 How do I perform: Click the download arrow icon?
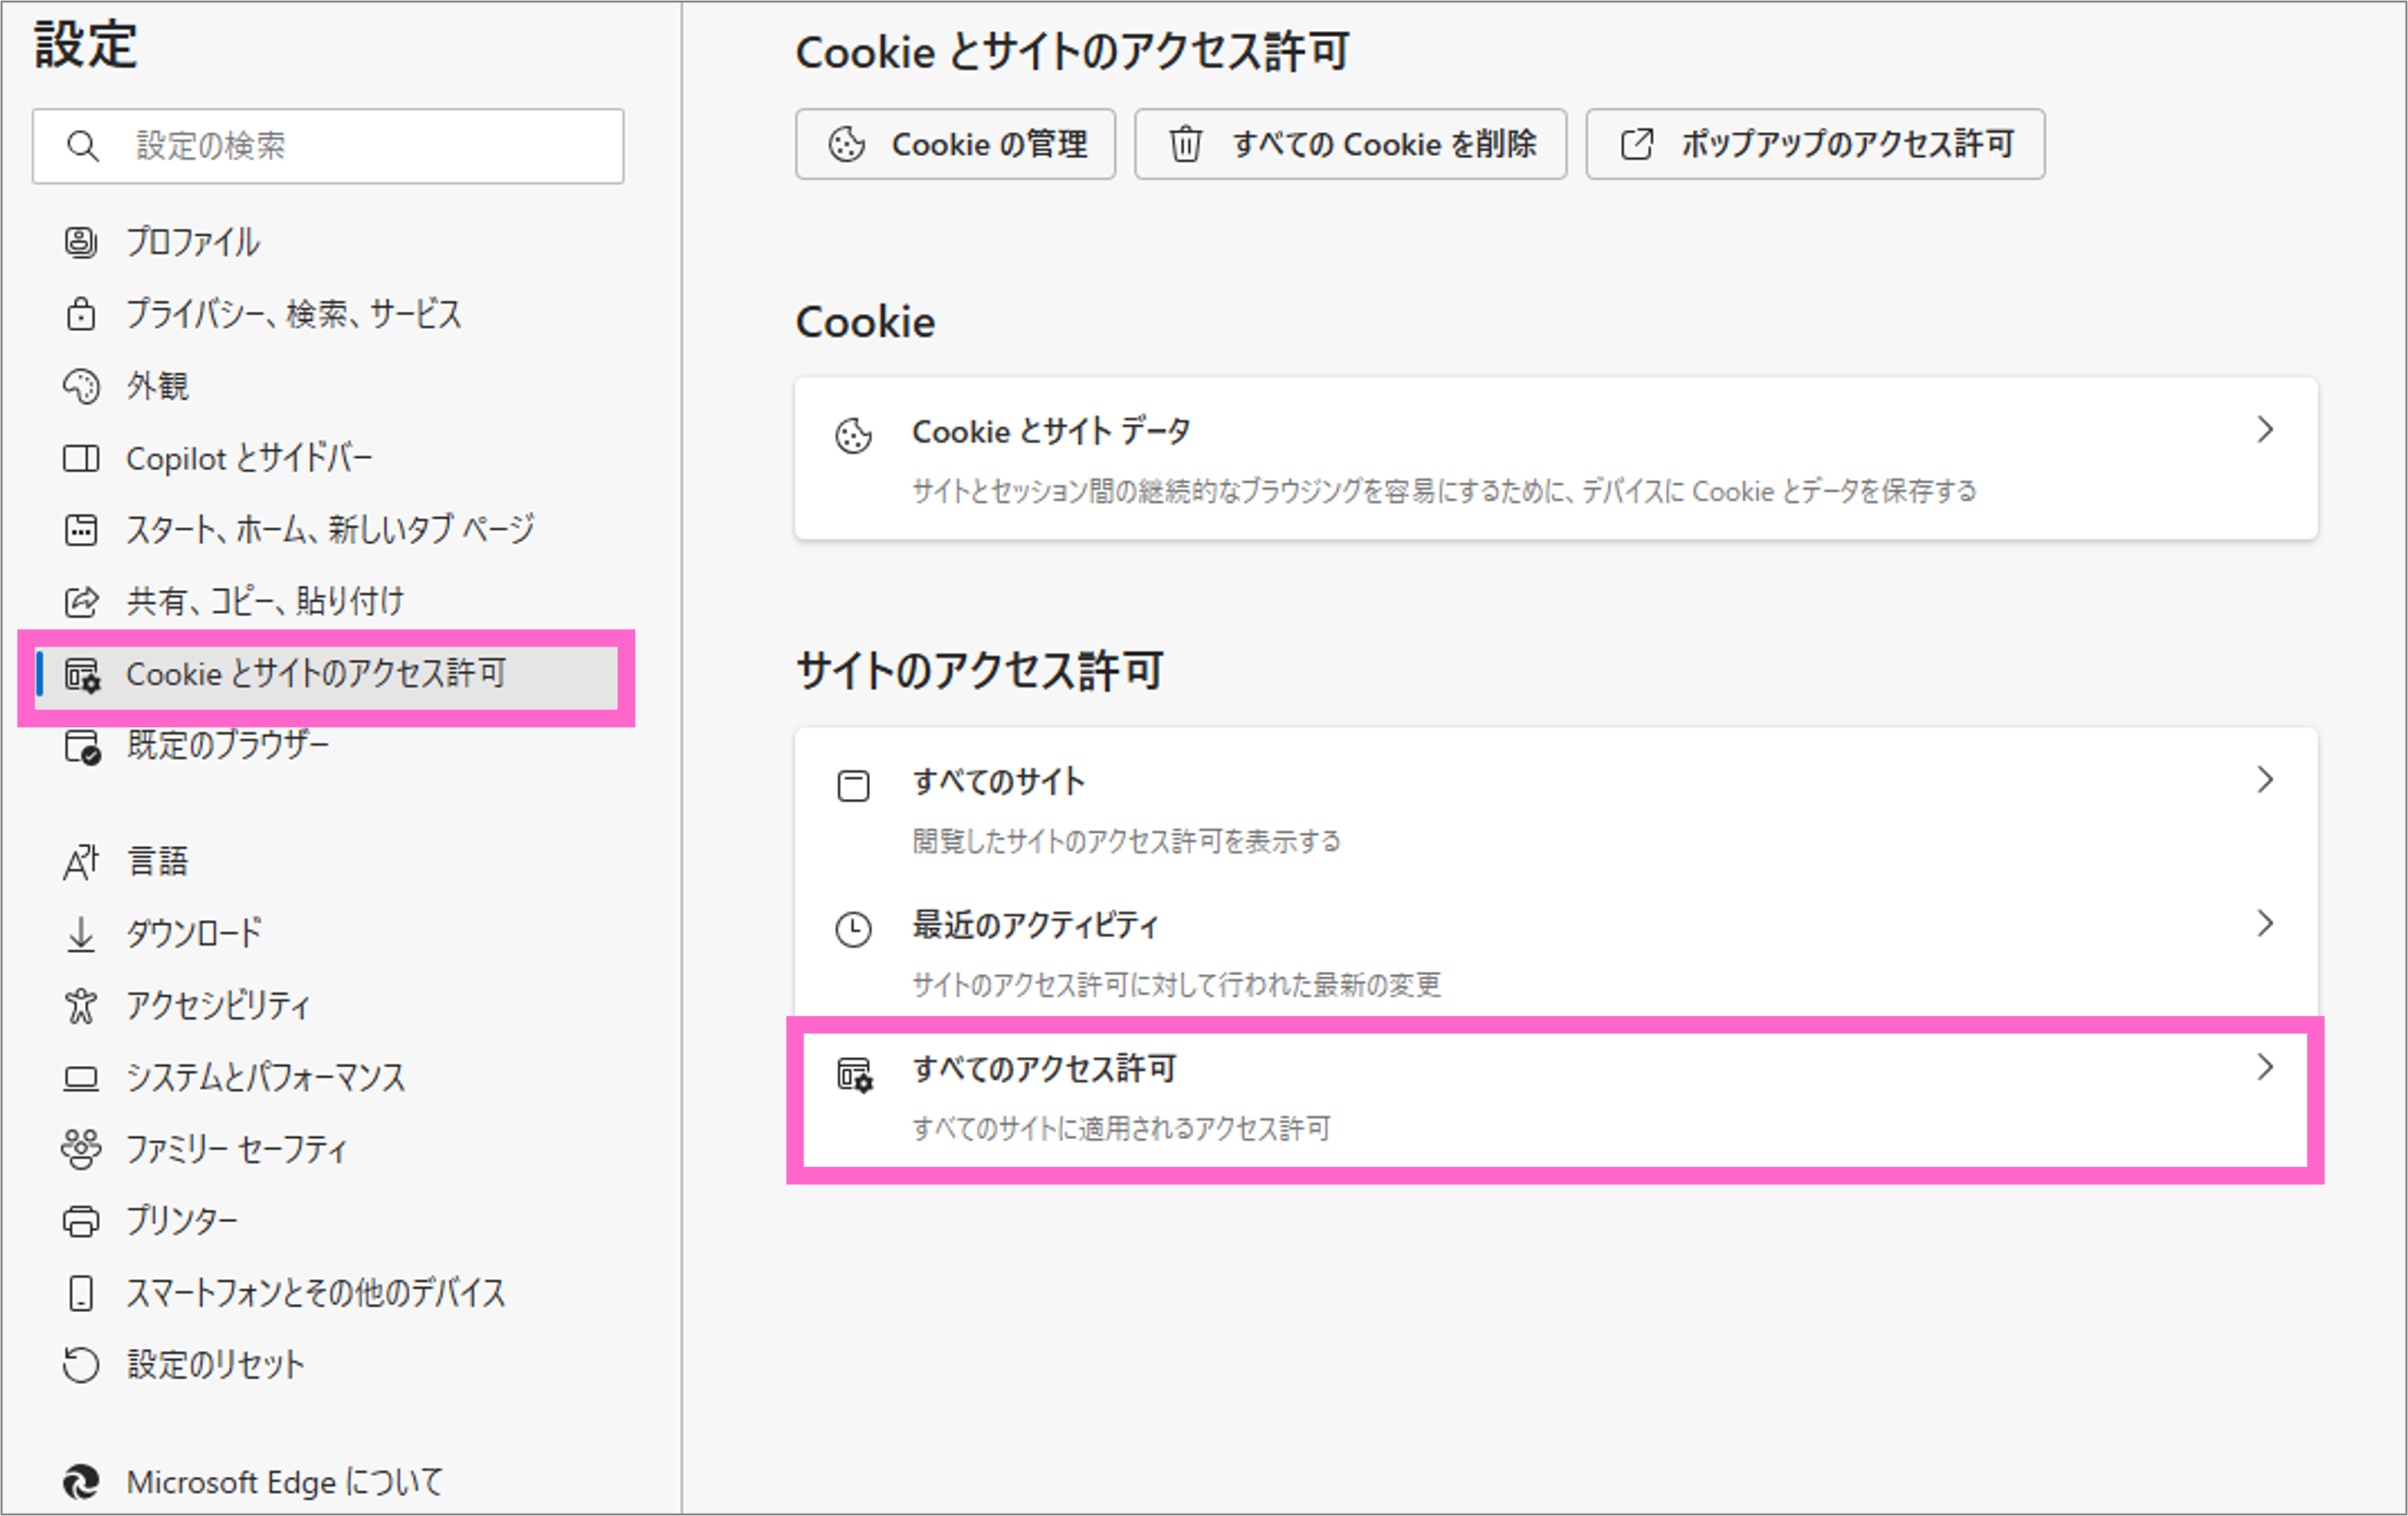click(x=80, y=933)
